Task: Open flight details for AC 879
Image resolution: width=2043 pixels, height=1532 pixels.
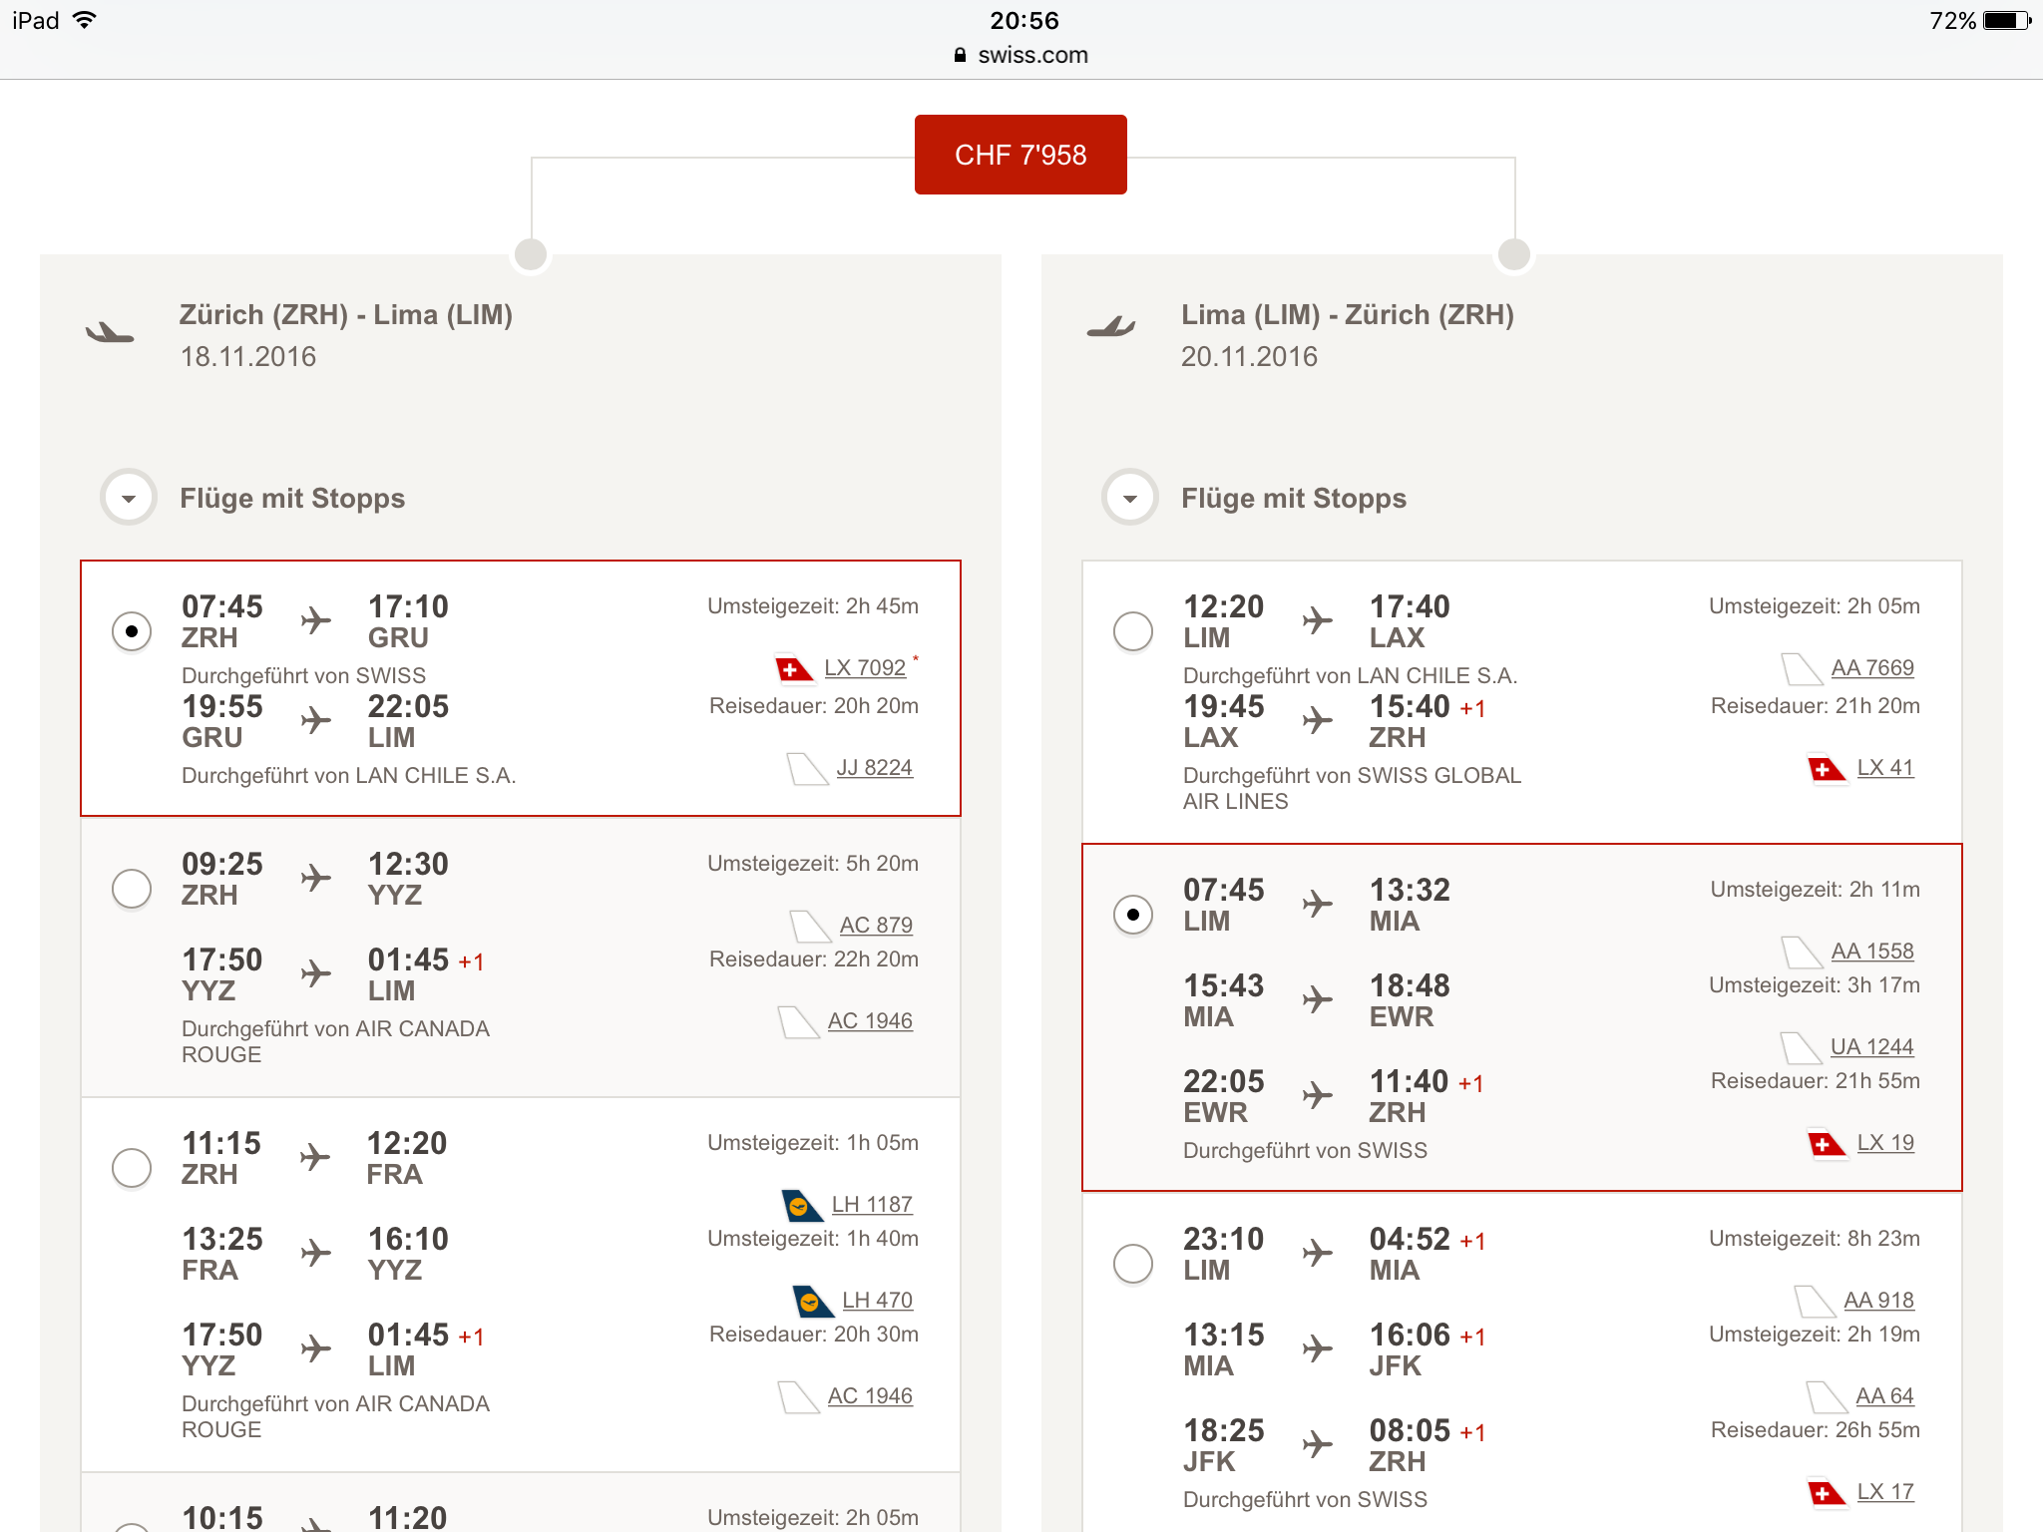Action: pyautogui.click(x=876, y=925)
